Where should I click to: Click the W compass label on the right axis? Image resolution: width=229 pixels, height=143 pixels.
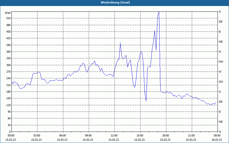[220, 72]
